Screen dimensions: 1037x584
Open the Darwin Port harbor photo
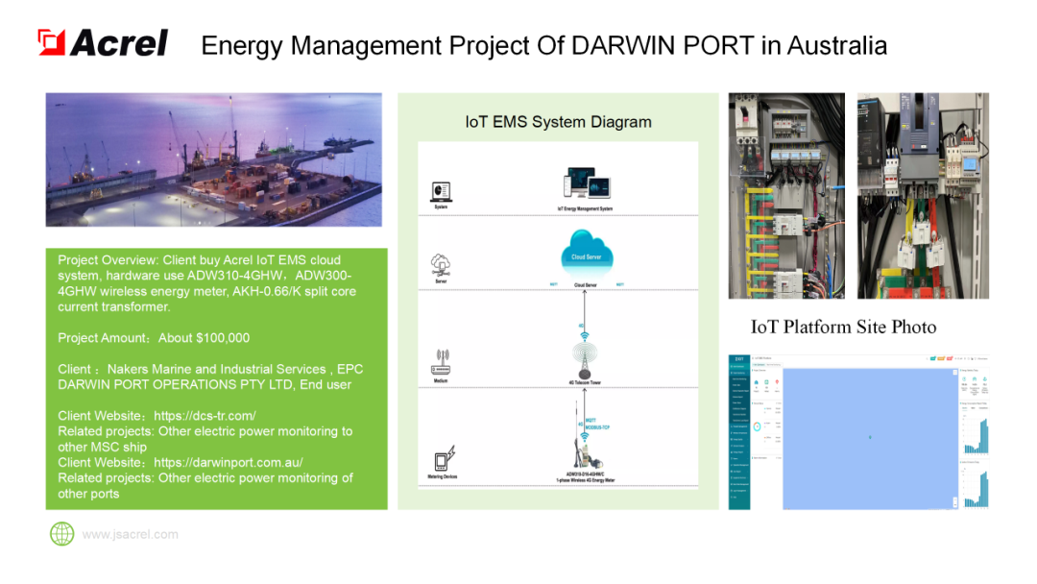(x=213, y=159)
